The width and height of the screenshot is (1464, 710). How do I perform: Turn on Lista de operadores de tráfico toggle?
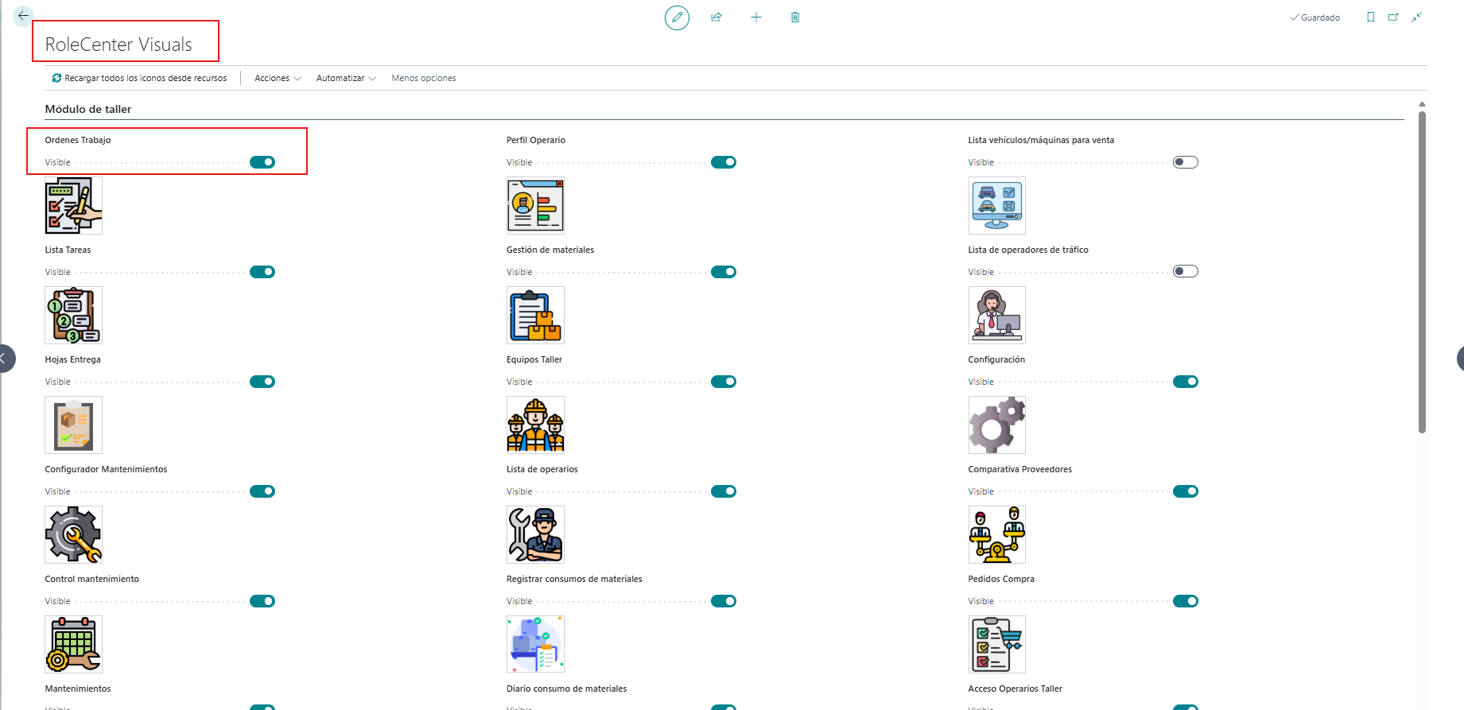[1186, 272]
